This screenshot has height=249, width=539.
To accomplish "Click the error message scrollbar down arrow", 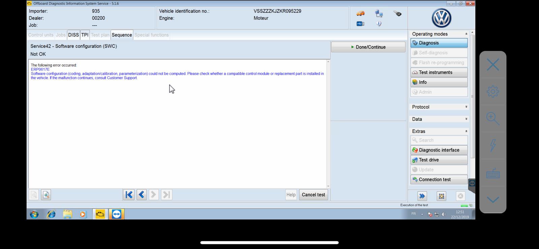I will pyautogui.click(x=328, y=186).
